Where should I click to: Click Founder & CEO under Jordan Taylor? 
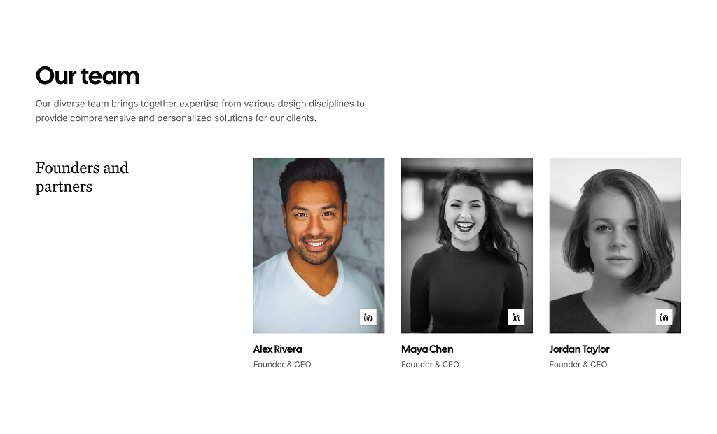click(x=578, y=365)
